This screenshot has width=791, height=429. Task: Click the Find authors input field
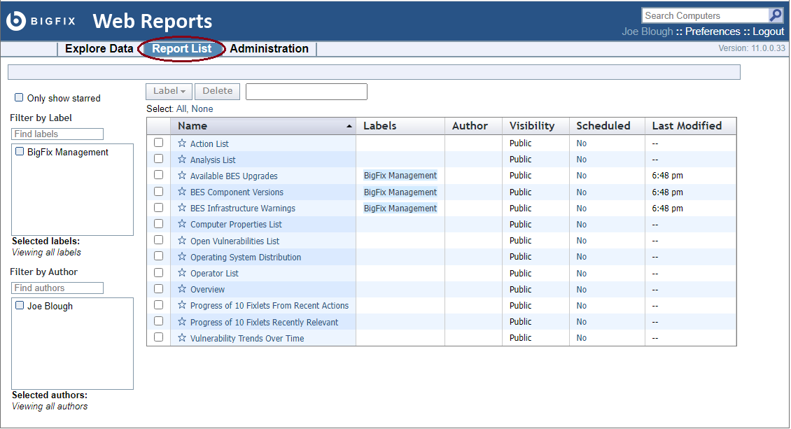pos(57,288)
